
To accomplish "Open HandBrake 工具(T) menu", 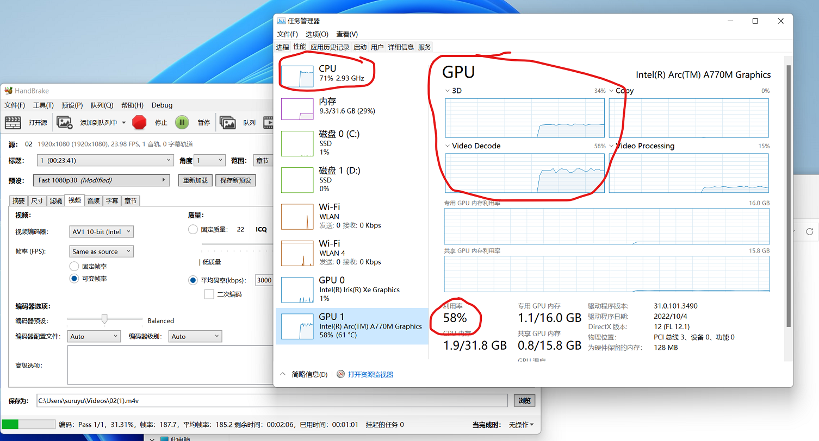I will click(x=43, y=105).
